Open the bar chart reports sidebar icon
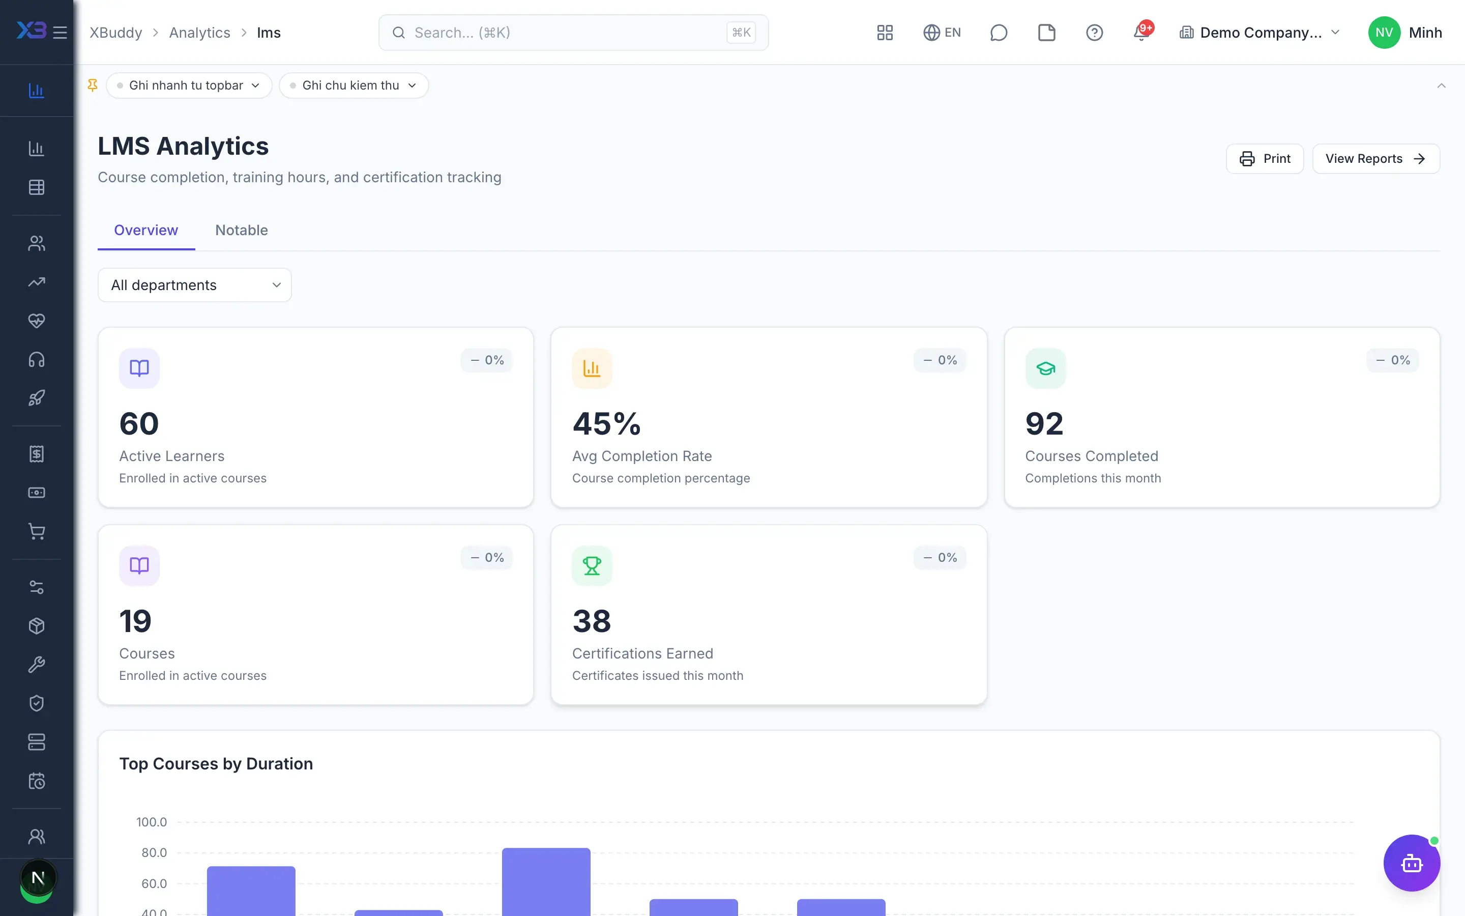The image size is (1465, 916). [36, 149]
